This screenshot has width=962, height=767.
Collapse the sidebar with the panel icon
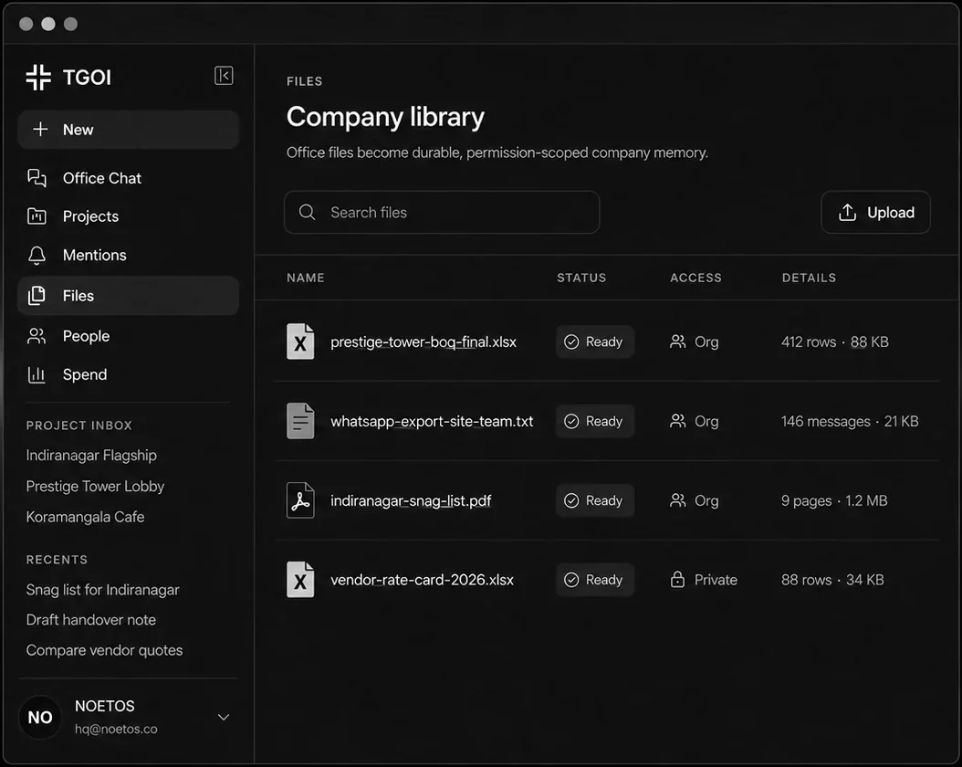(224, 76)
